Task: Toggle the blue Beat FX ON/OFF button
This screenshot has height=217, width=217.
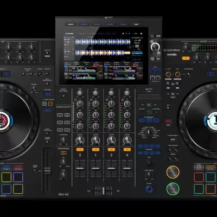Action: pos(149,189)
